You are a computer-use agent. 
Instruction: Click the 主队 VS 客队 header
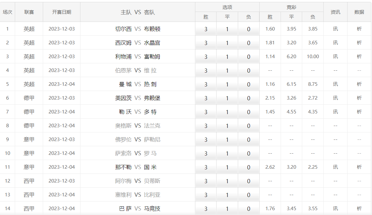(x=138, y=12)
